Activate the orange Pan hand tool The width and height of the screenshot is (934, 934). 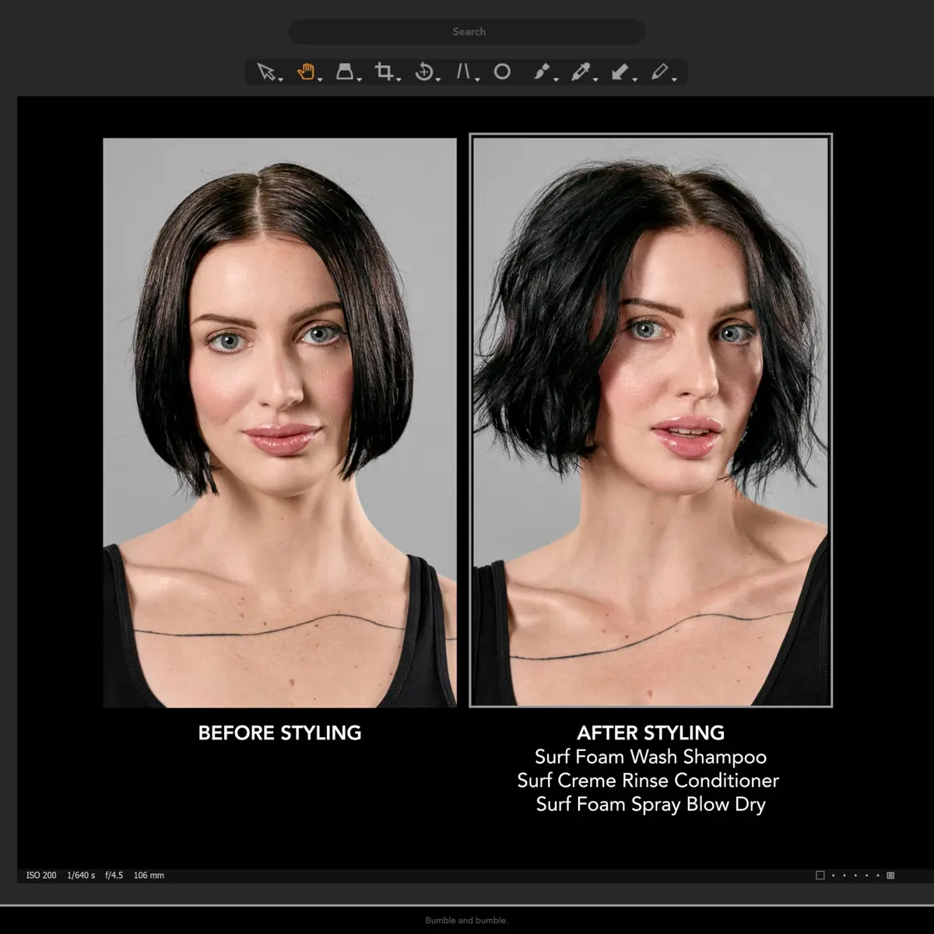click(306, 72)
